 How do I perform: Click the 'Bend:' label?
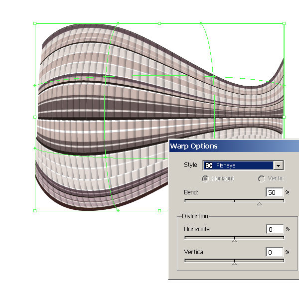tap(191, 192)
